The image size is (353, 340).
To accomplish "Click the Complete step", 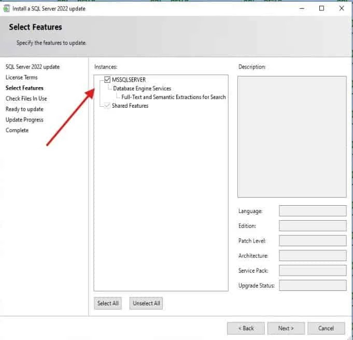I will 17,131.
